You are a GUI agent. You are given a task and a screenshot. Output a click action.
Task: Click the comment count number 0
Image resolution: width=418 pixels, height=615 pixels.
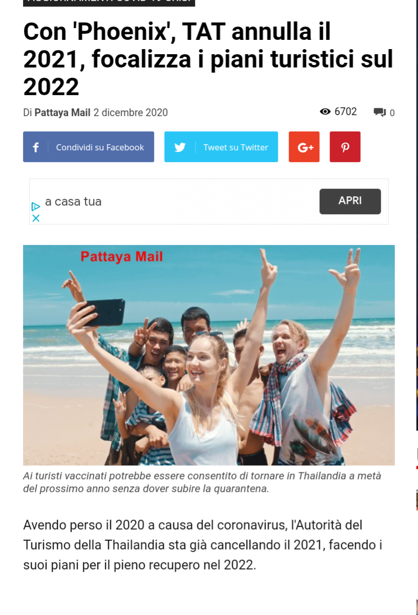pos(392,113)
